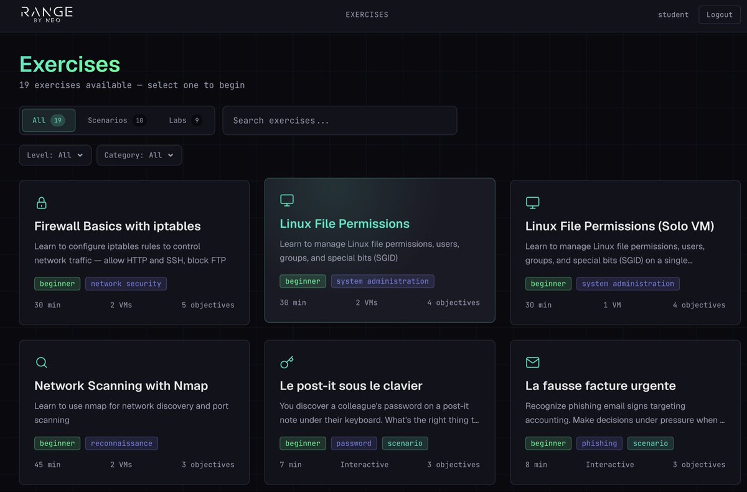The image size is (747, 492).
Task: Click the lock icon on Firewall Basics card
Action: [x=42, y=203]
